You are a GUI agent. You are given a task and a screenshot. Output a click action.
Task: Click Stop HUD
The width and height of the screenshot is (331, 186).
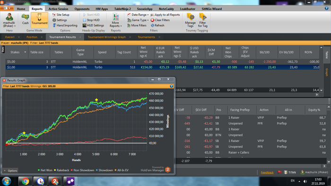tap(91, 20)
